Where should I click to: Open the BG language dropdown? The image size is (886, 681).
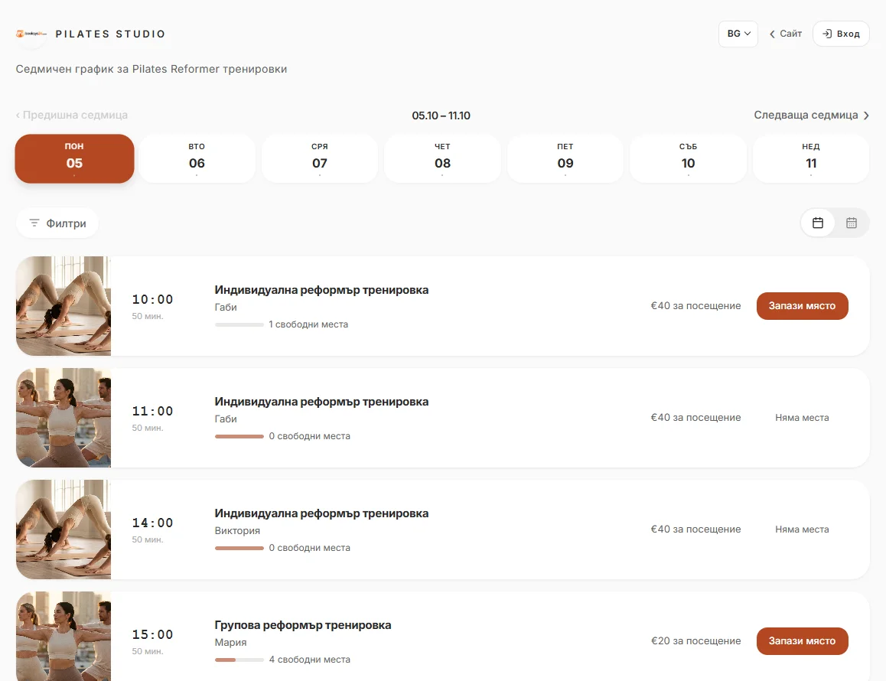click(x=738, y=34)
